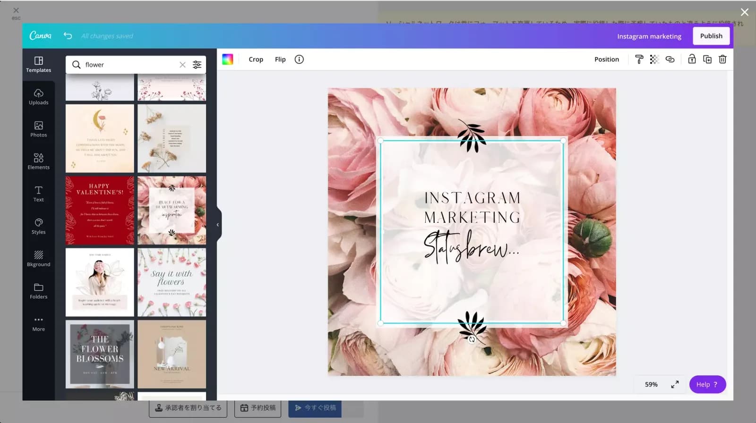Toggle fullscreen presentation mode

pos(675,384)
